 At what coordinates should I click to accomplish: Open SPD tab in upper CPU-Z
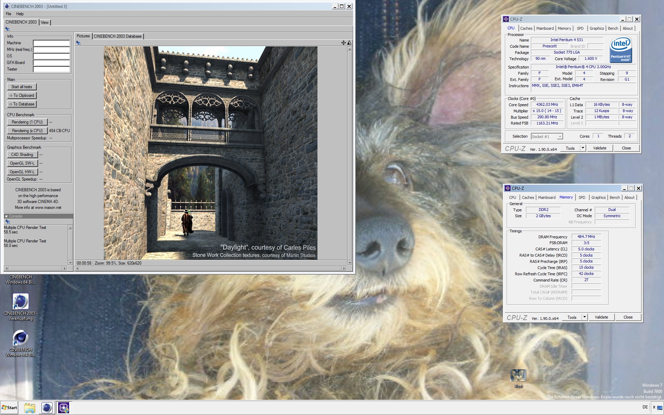tap(580, 28)
